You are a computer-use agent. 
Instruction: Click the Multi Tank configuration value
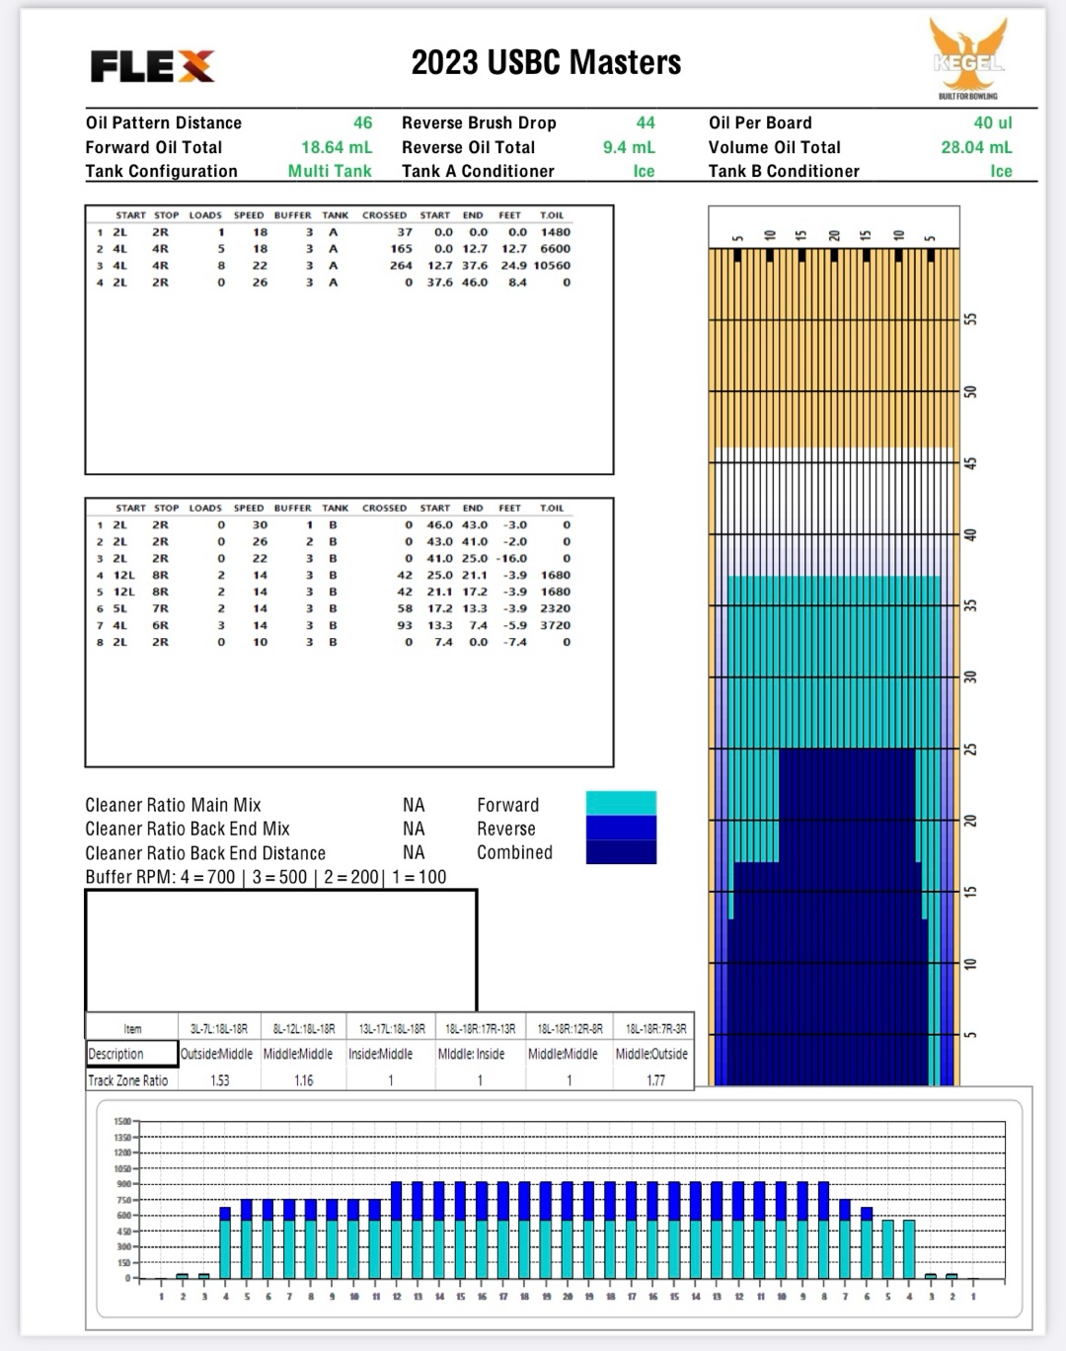coord(330,171)
